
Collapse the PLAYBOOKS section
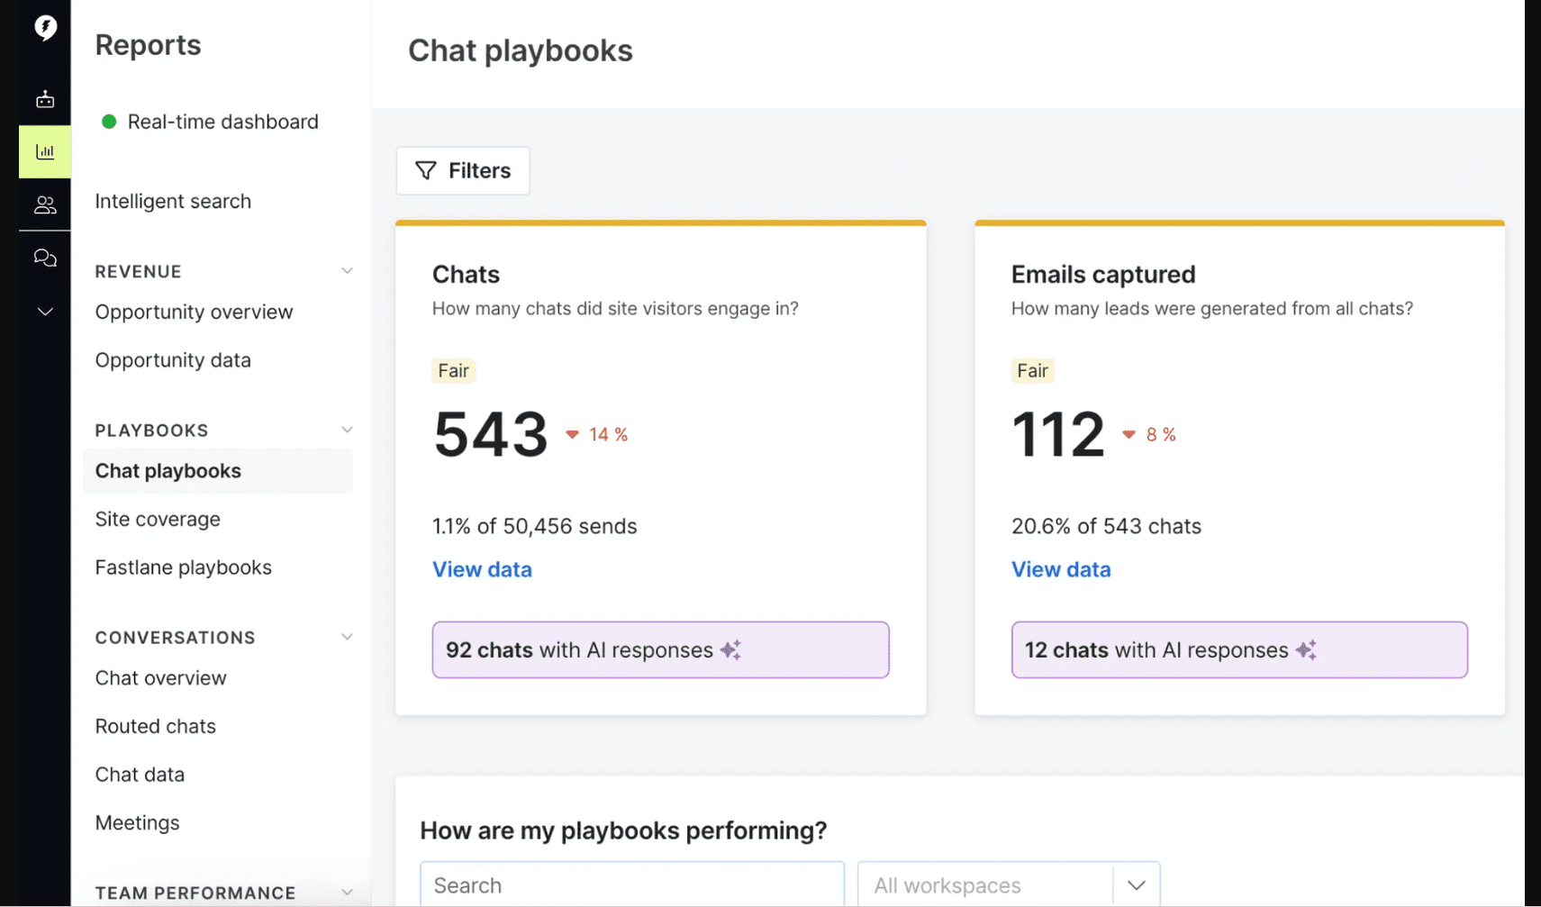tap(348, 430)
